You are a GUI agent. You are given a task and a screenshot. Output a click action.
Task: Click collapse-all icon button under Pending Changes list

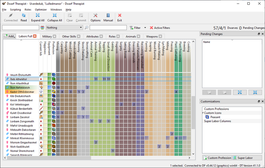click(255, 92)
